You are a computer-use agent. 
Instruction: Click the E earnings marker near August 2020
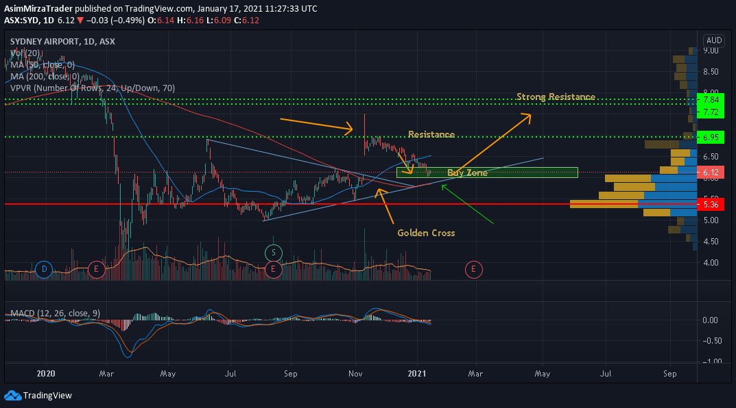coord(273,269)
